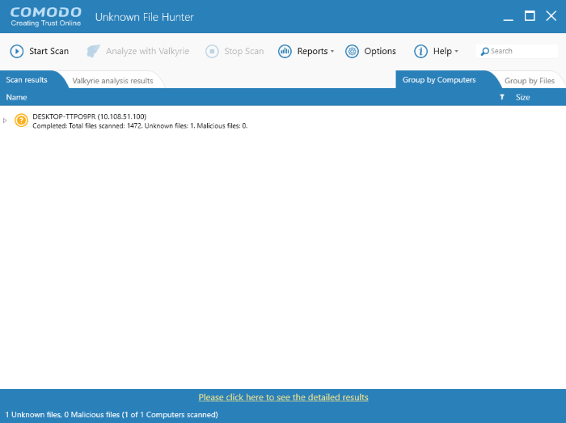Screen dimensions: 566x423
Task: Click the orange unknown status icon for DESKTOP-TTPO9PR
Action: coord(21,121)
